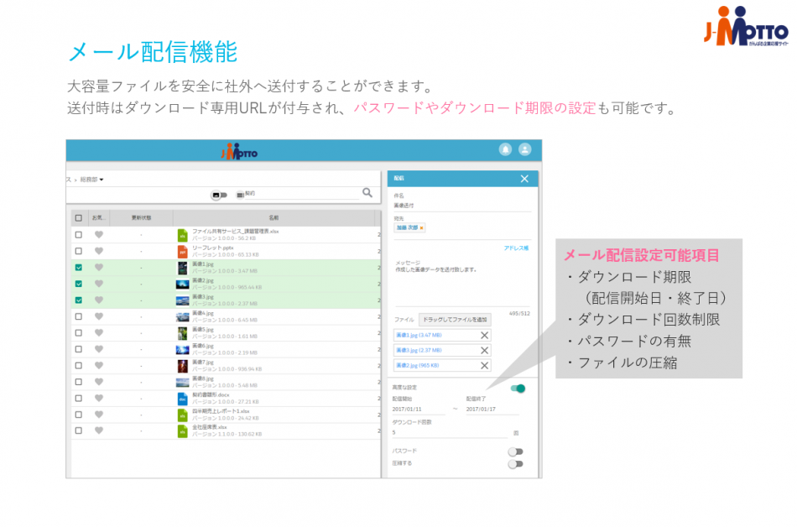Check the box for 画像4.jpg
This screenshot has height=527, width=797.
pos(78,316)
